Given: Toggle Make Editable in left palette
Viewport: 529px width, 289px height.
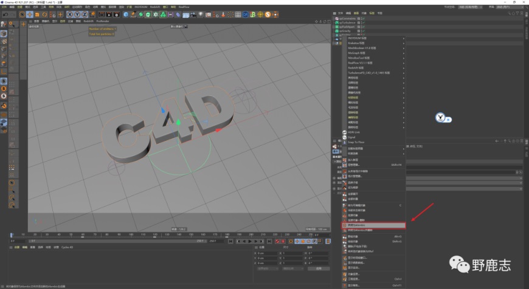Looking at the screenshot, I should (4, 24).
